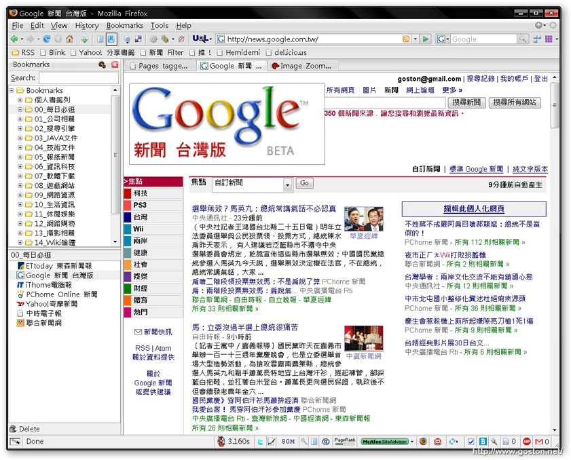Close the Bookmarks sidebar with red X
The height and width of the screenshot is (460, 571).
point(115,64)
